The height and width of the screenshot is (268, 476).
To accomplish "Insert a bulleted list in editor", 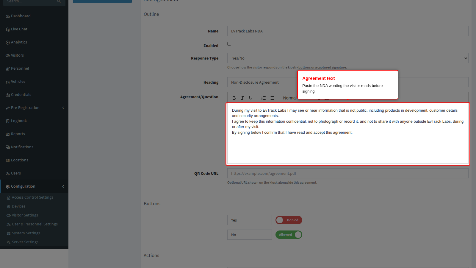I will (x=272, y=98).
